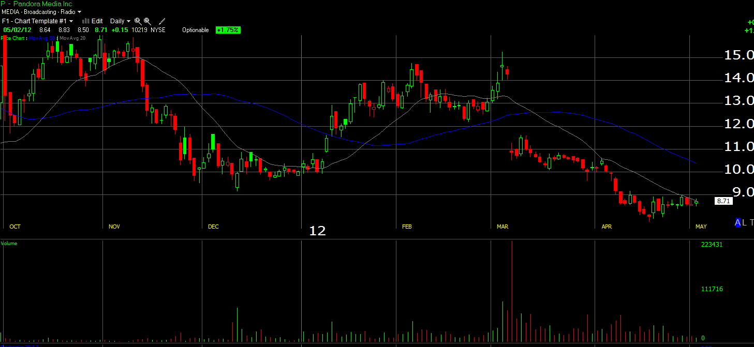Image resolution: width=754 pixels, height=347 pixels.
Task: Click the low price 8.50 value
Action: tap(83, 30)
